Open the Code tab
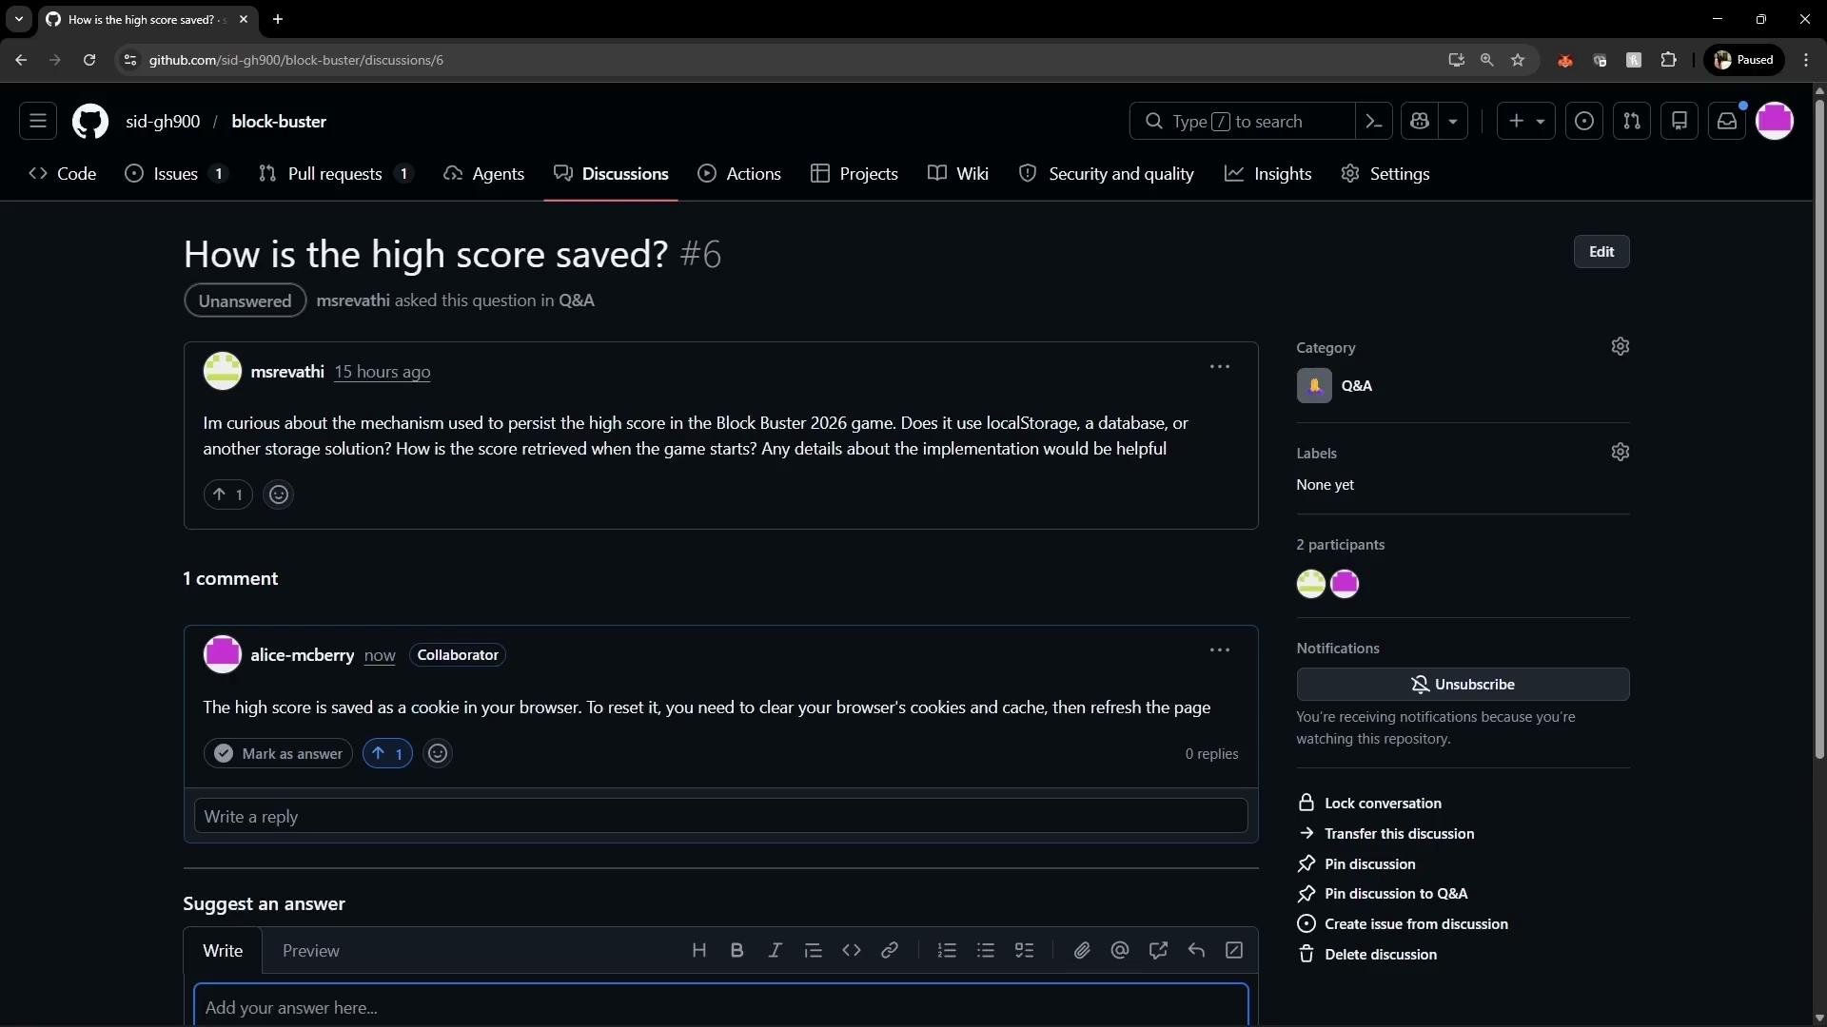This screenshot has width=1827, height=1027. [63, 174]
